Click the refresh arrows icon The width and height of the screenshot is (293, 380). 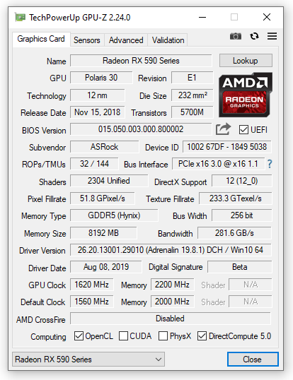tap(254, 36)
